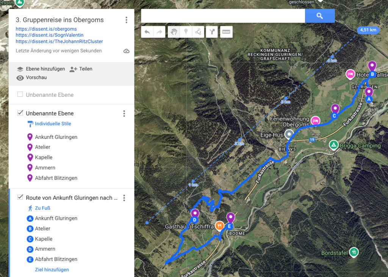This screenshot has width=388, height=277.
Task: Click the redo arrow in map toolbar
Action: click(159, 32)
